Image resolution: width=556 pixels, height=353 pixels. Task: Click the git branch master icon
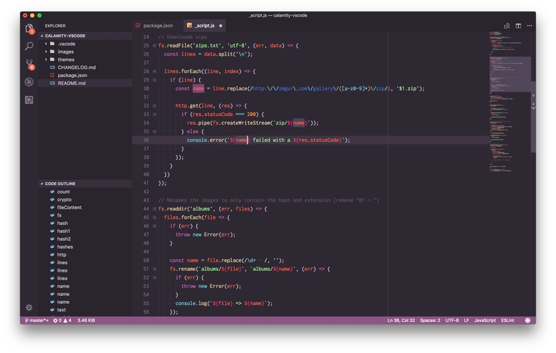tap(26, 320)
